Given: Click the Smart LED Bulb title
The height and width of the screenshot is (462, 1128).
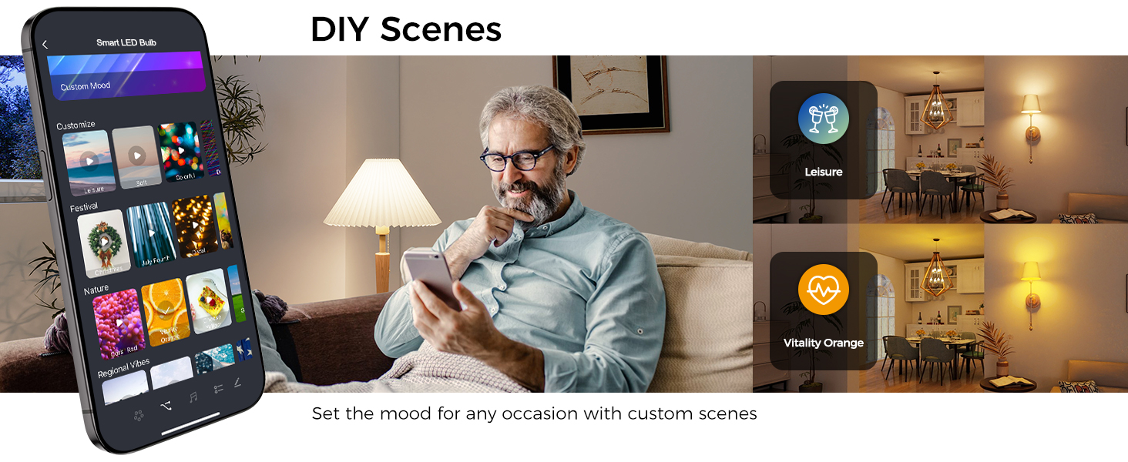Looking at the screenshot, I should coord(126,42).
